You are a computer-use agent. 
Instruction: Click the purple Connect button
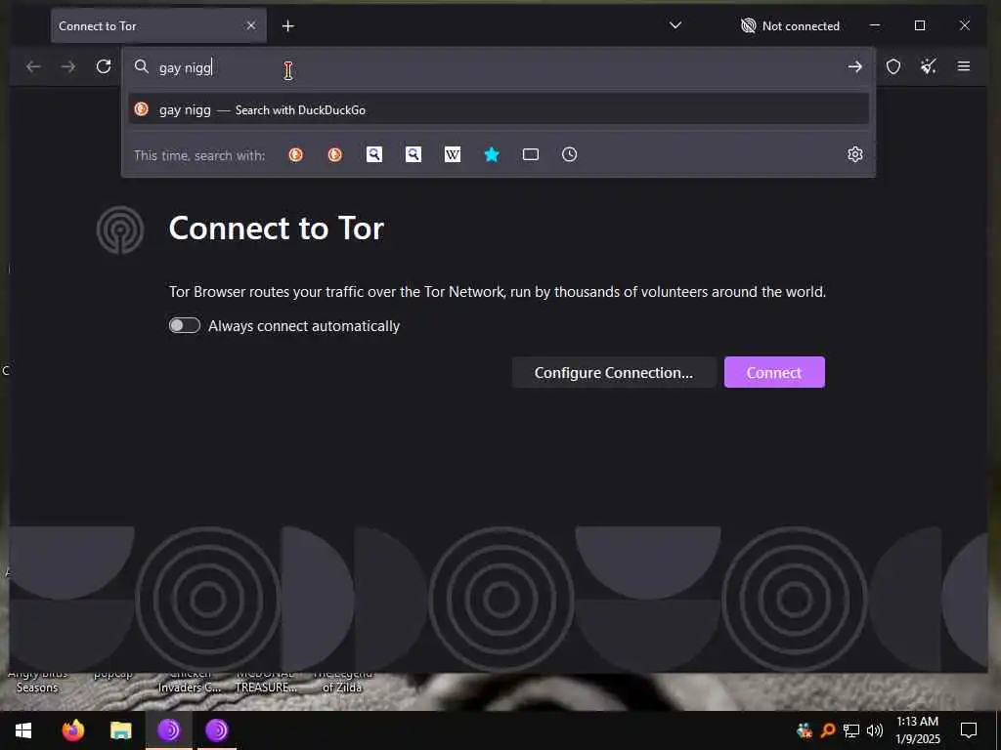click(774, 372)
